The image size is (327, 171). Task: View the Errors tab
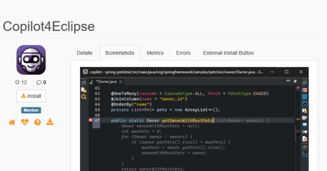coord(183,53)
